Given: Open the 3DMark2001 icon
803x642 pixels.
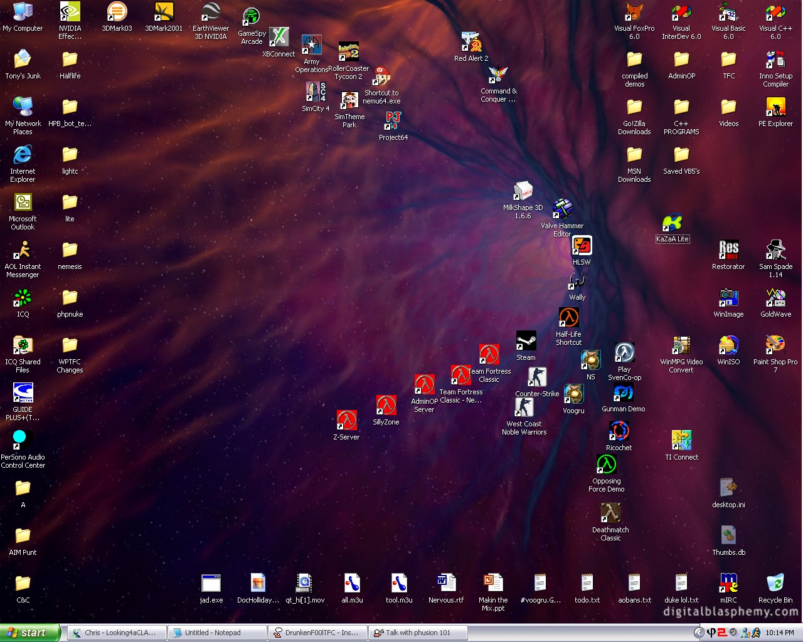Looking at the screenshot, I should click(164, 17).
